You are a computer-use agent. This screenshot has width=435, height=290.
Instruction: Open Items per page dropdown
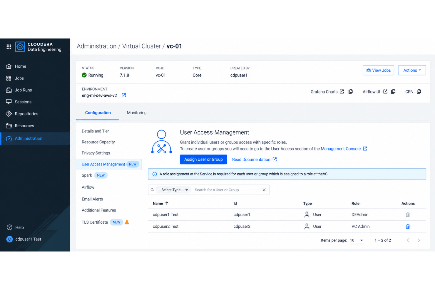coord(357,240)
